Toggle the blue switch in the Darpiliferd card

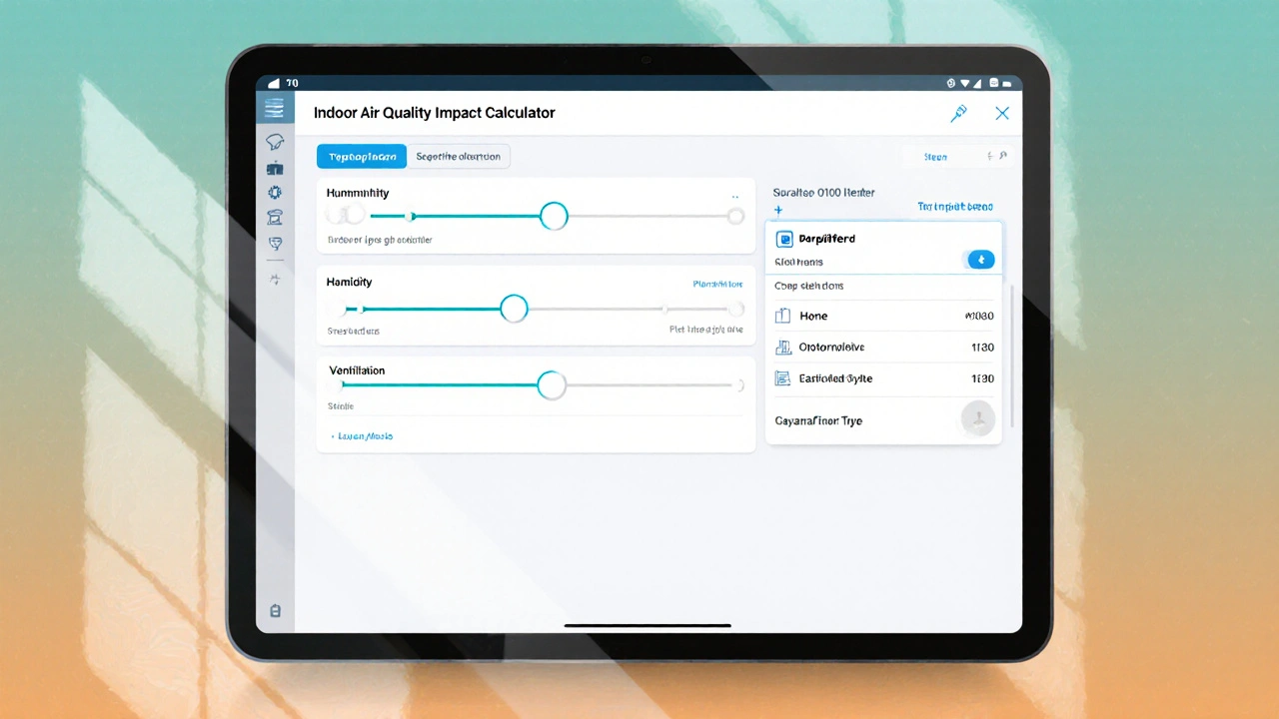[980, 260]
